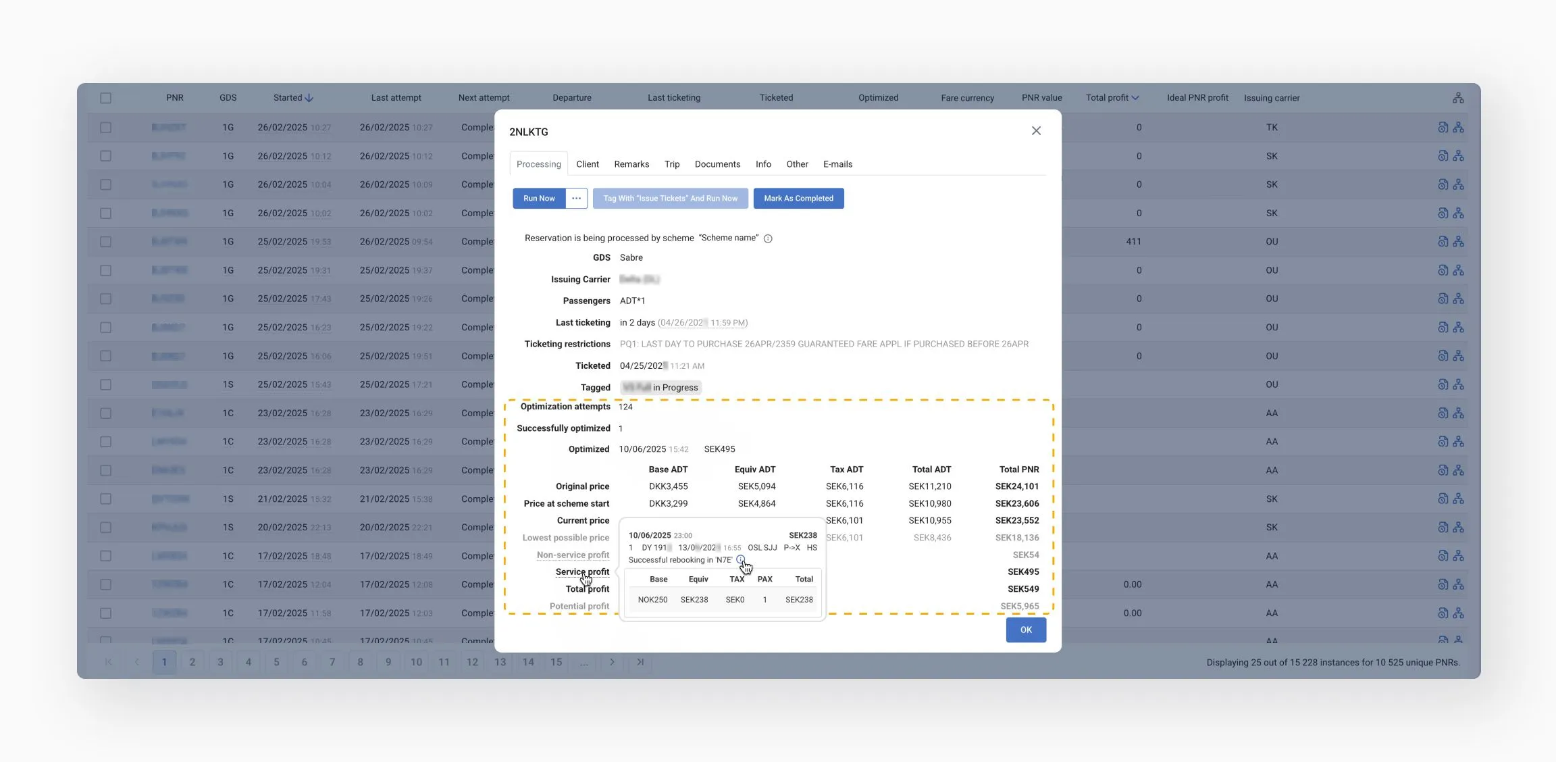Image resolution: width=1556 pixels, height=762 pixels.
Task: Click the history icon in the OU 411 row
Action: [x=1443, y=242]
